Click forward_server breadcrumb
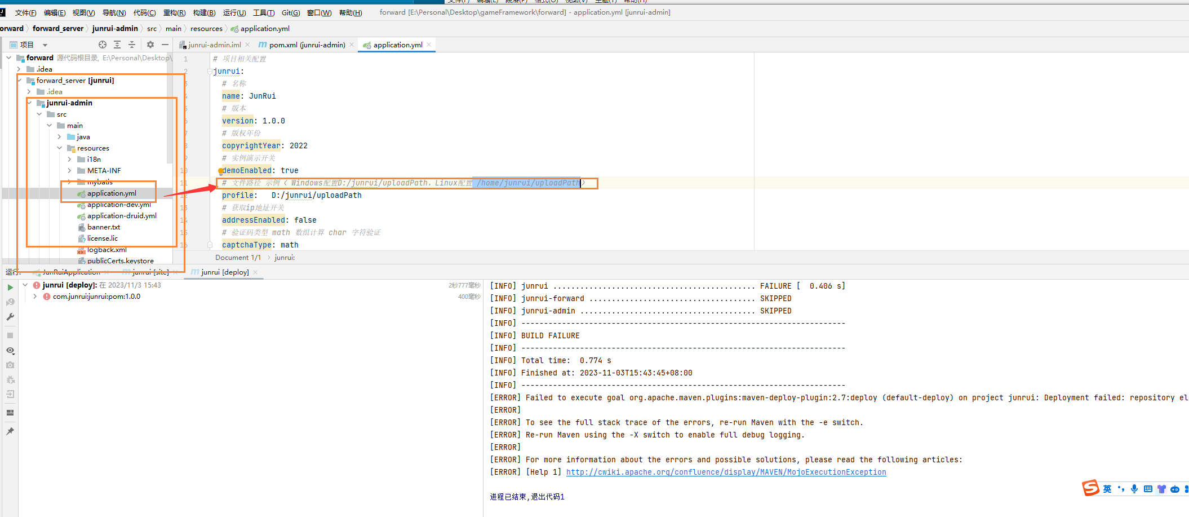The width and height of the screenshot is (1189, 517). point(58,28)
